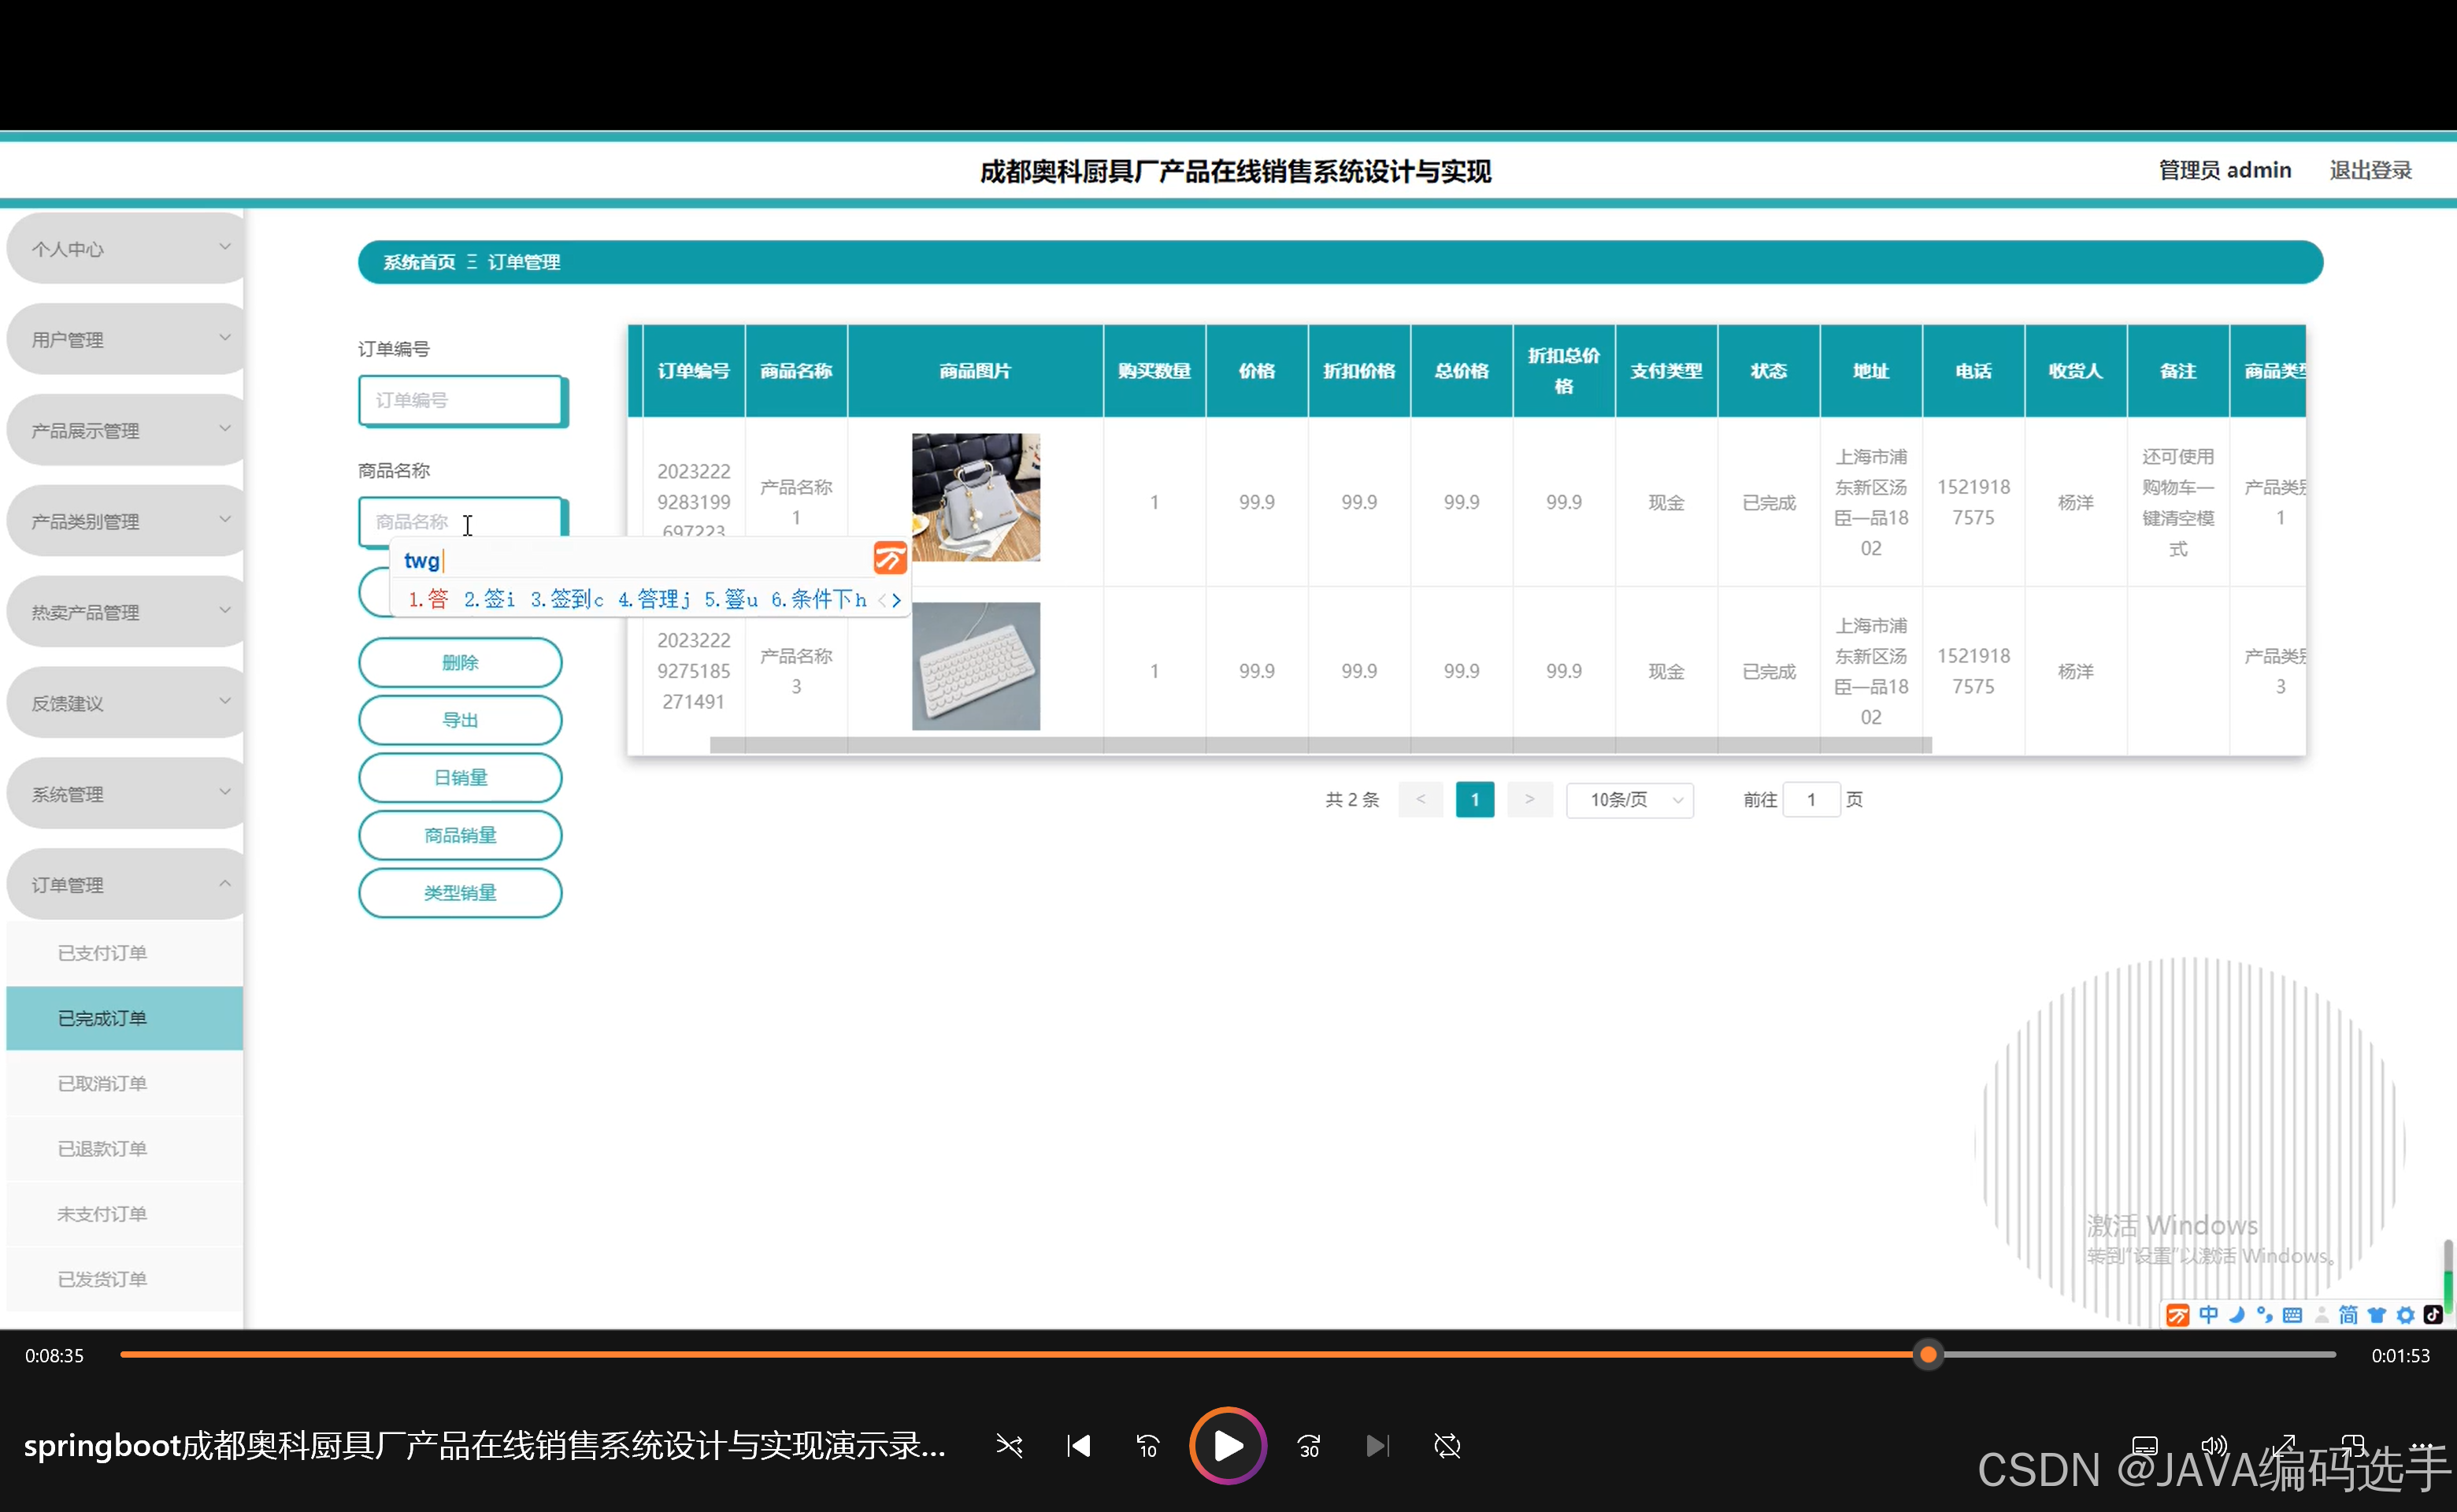Open the volume control icon

tap(2214, 1446)
